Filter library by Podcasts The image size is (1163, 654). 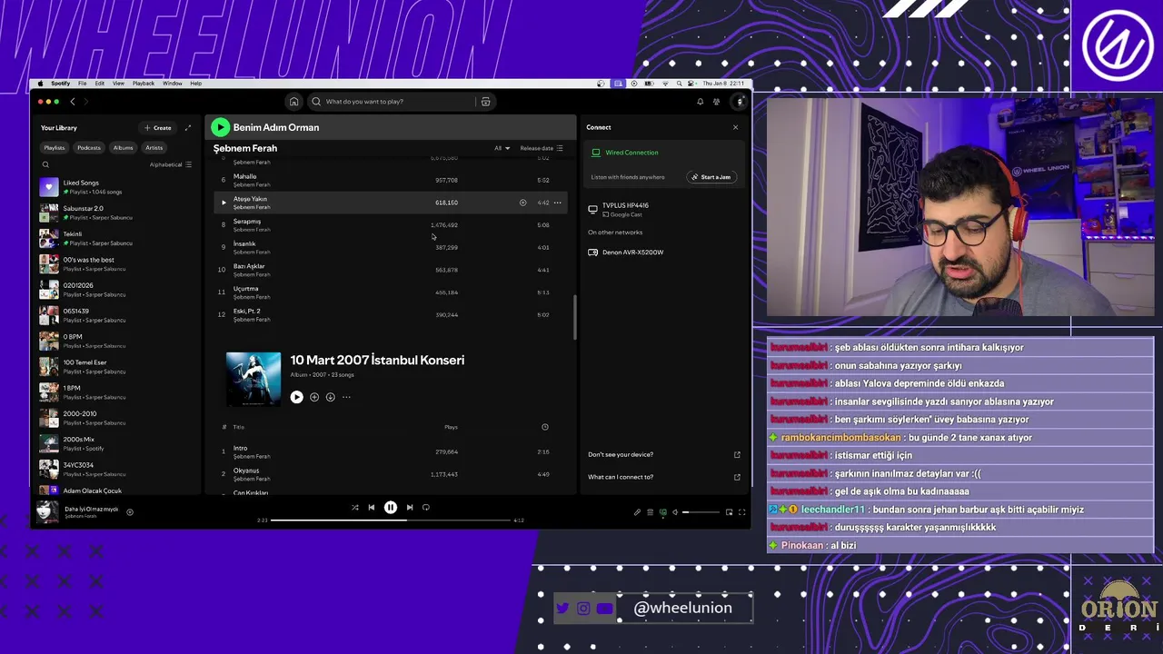(x=89, y=148)
